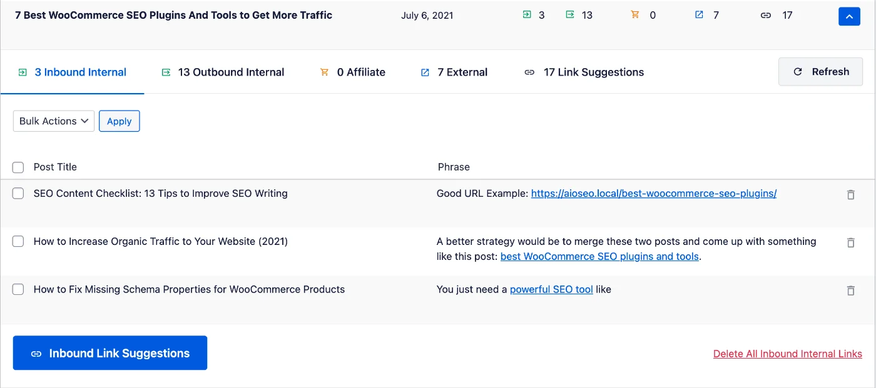876x388 pixels.
Task: Switch to the 0 Affiliate tab
Action: 353,72
